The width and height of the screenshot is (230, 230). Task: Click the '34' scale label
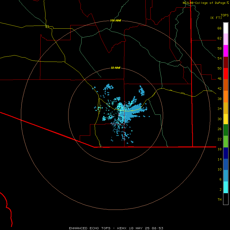point(220,109)
